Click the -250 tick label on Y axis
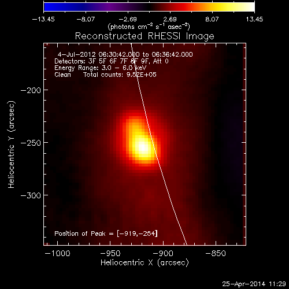The height and width of the screenshot is (289, 289). point(31,143)
